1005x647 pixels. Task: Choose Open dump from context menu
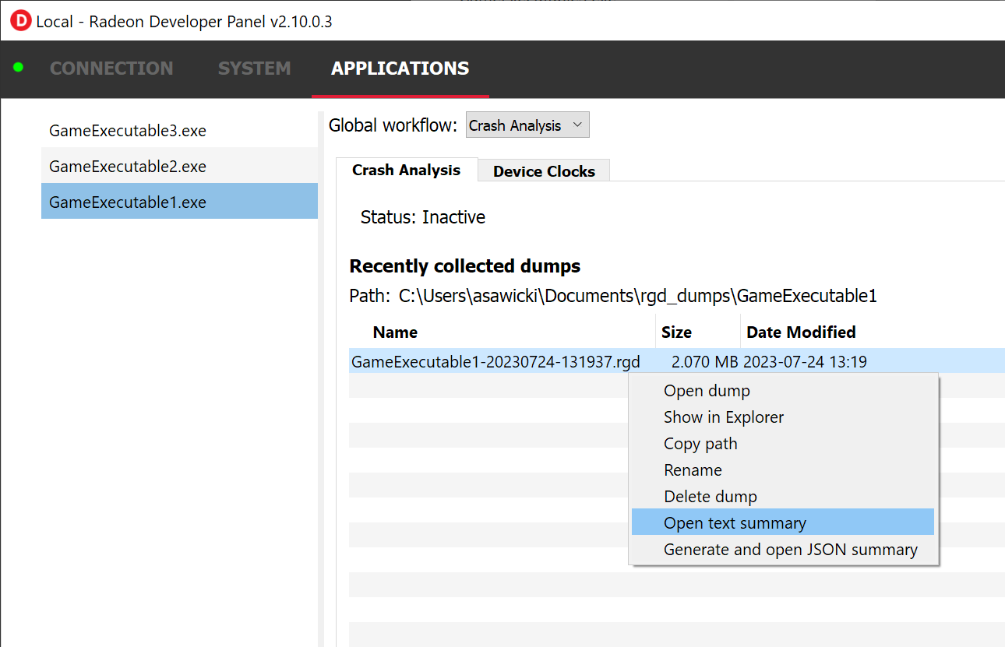pyautogui.click(x=707, y=390)
